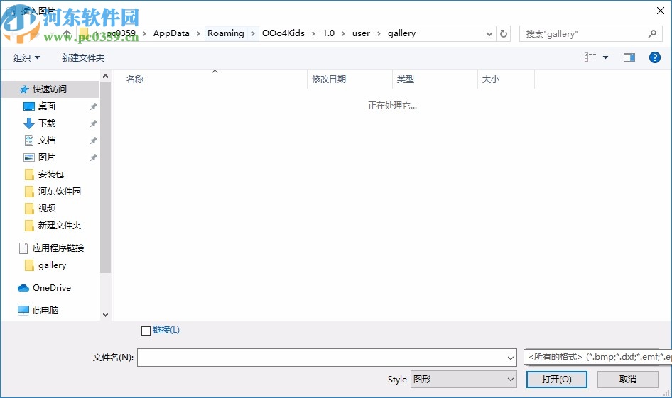Open OneDrive label in navigation pane

(52, 287)
